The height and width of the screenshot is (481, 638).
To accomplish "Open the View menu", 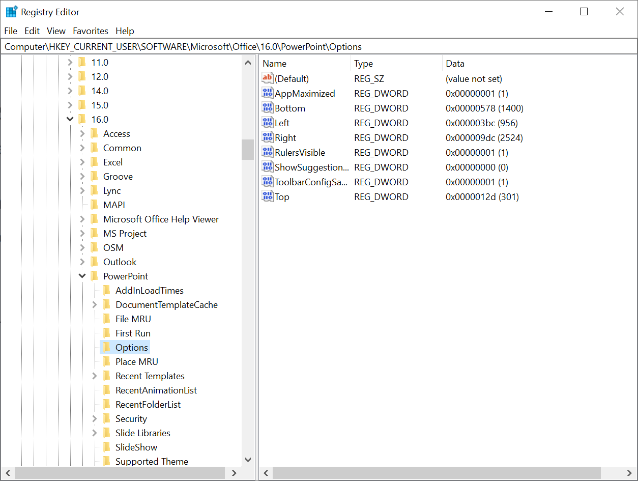I will 56,31.
